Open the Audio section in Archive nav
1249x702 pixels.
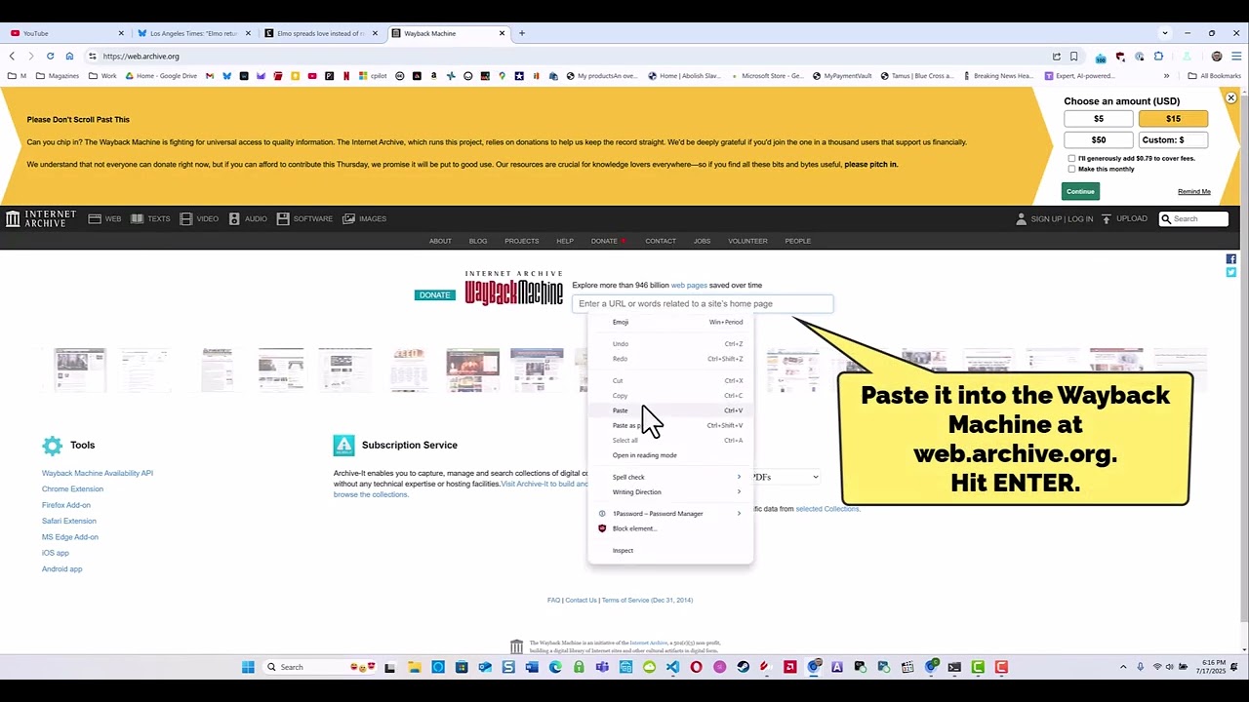tap(248, 218)
